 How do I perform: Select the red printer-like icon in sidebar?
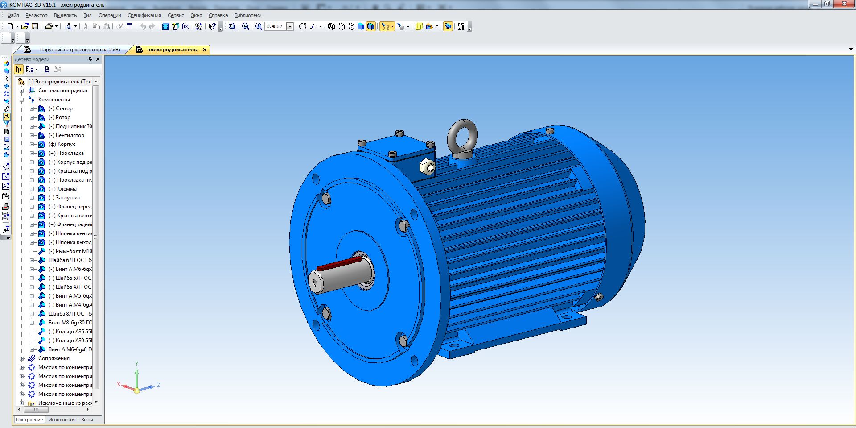(6, 207)
